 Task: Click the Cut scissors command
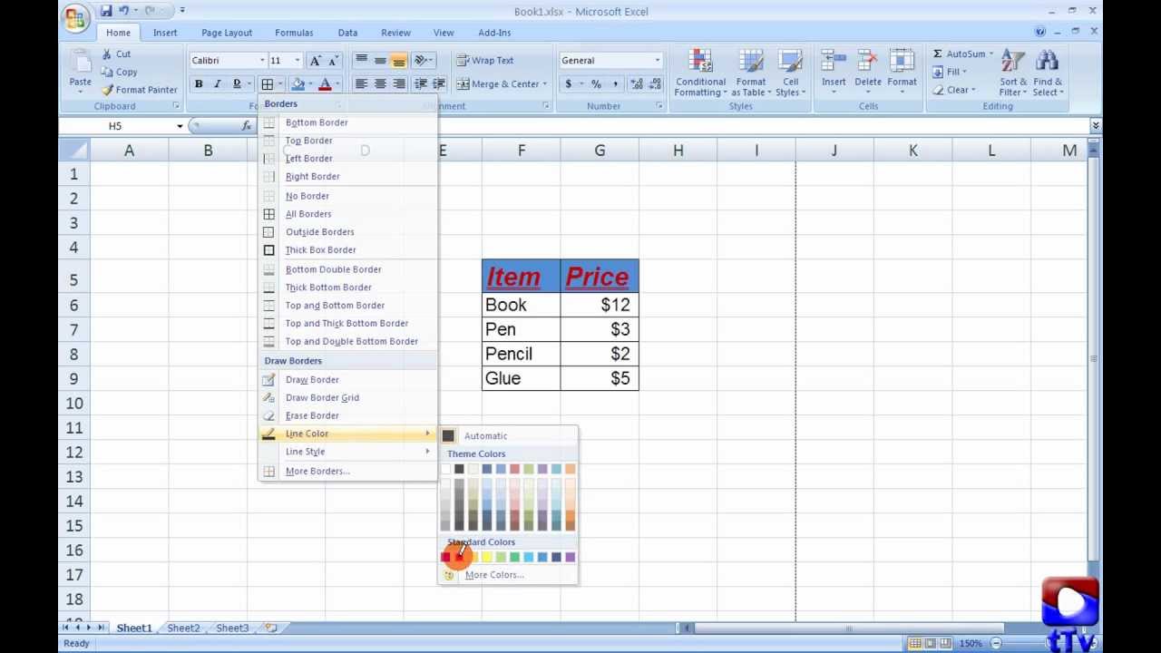coord(116,54)
